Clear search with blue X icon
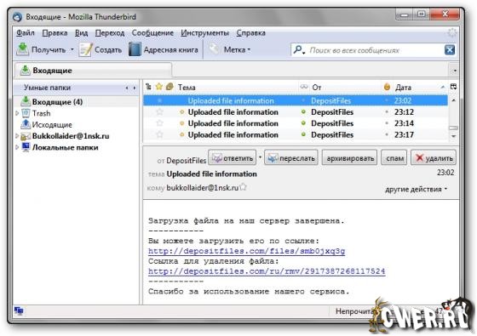The height and width of the screenshot is (336, 477). pyautogui.click(x=450, y=50)
